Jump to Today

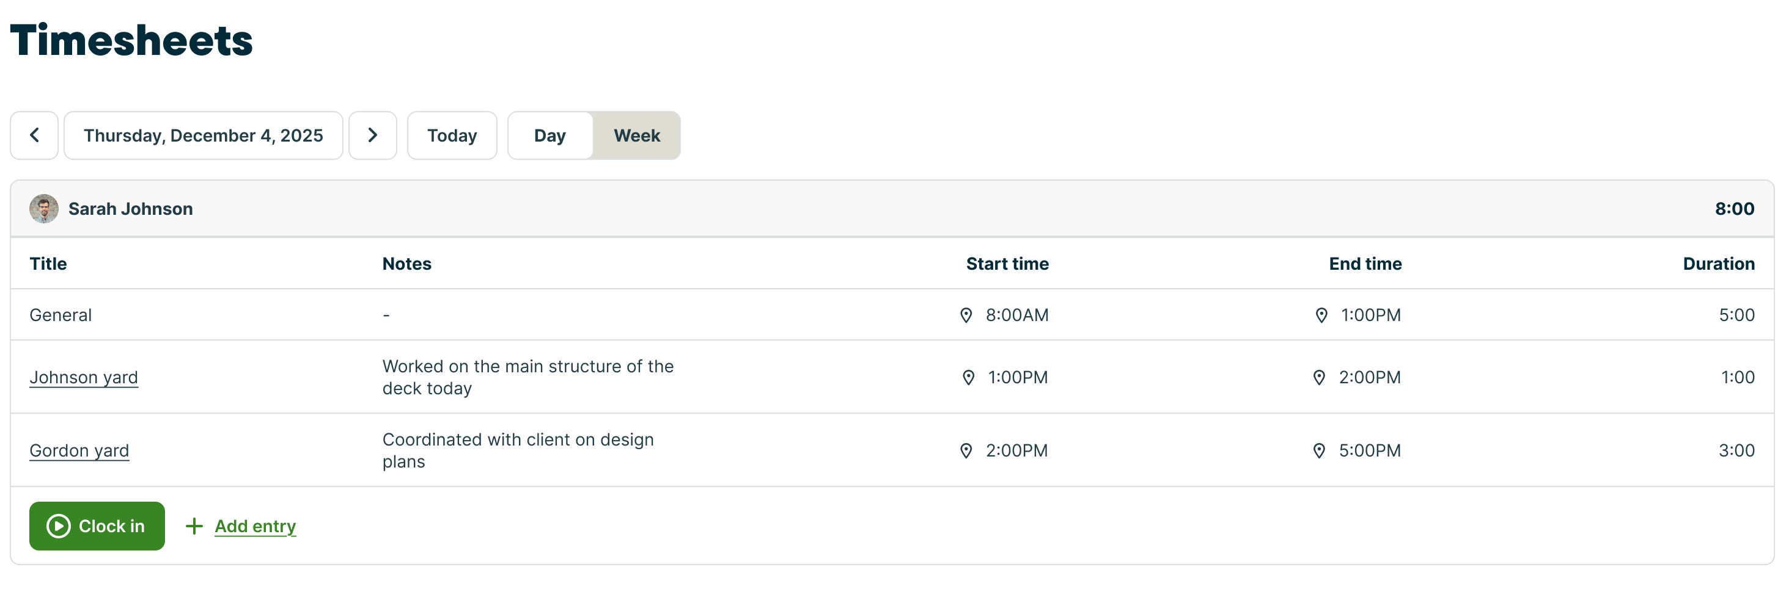451,135
